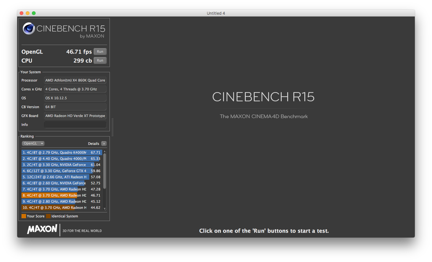432x262 pixels.
Task: Click the Cinebench sphere logo icon
Action: pyautogui.click(x=29, y=28)
